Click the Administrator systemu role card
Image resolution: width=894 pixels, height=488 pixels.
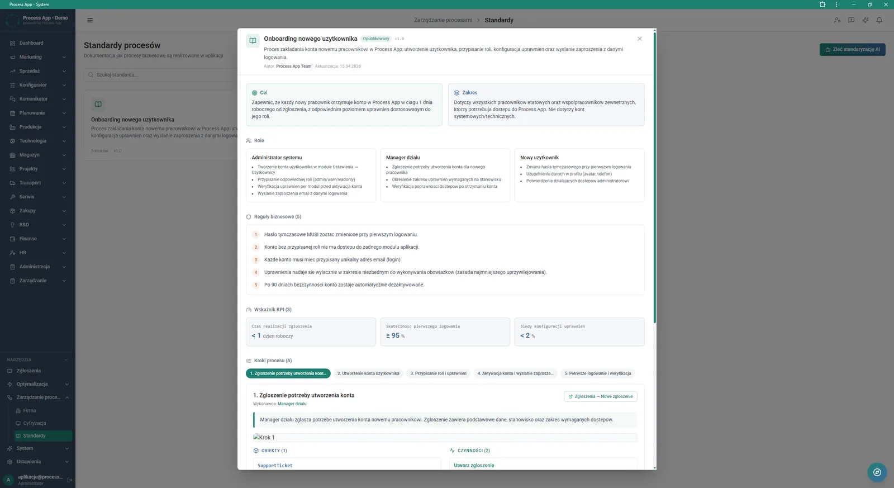(311, 176)
